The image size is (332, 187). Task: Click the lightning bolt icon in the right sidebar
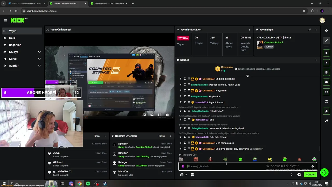(326, 63)
